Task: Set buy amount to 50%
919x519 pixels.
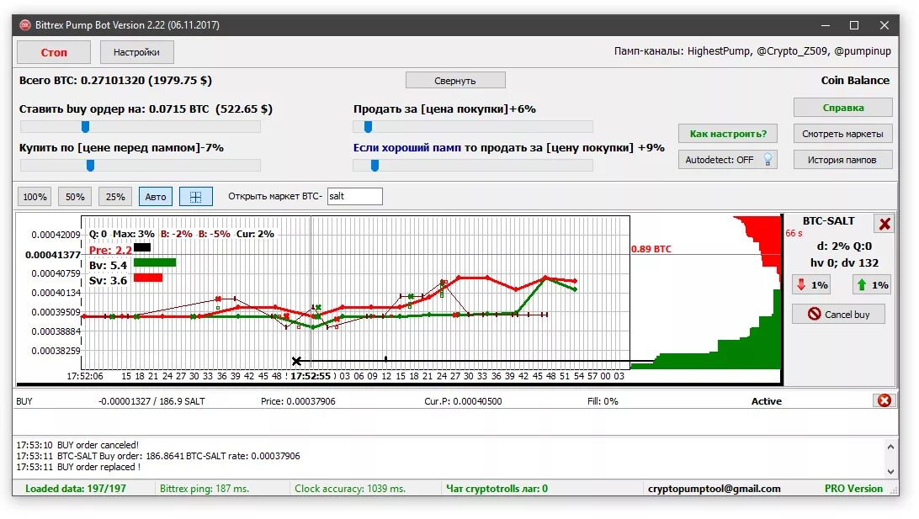Action: tap(75, 197)
